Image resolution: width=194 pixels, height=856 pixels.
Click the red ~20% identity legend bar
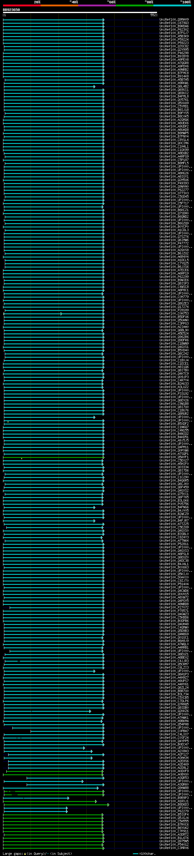click(x=22, y=6)
